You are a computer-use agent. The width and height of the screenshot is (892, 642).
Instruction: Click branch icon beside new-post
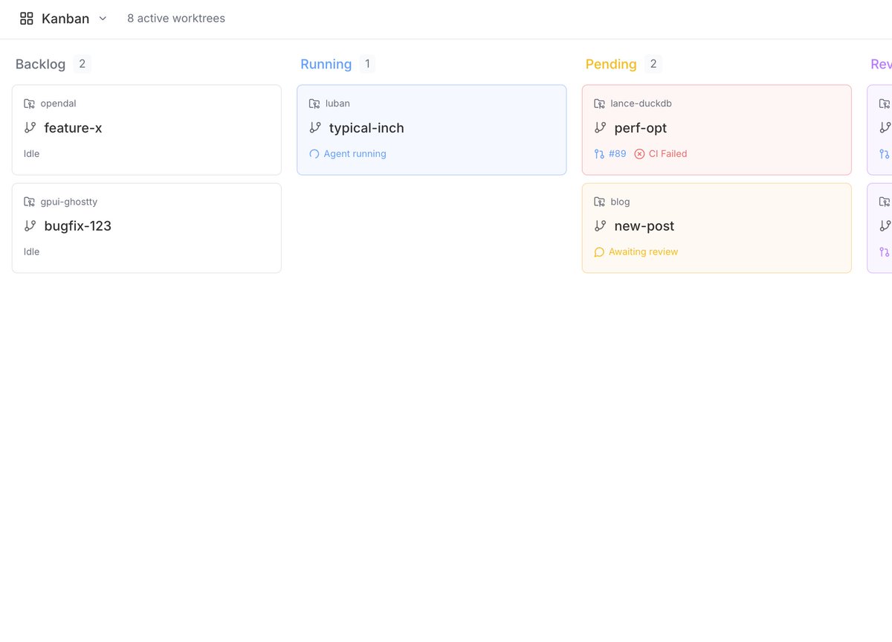(x=601, y=226)
